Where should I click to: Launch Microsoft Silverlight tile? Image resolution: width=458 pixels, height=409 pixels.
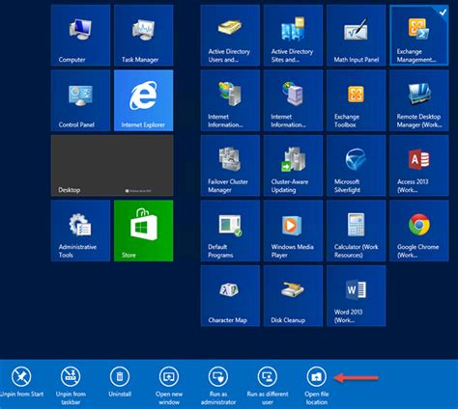(357, 166)
